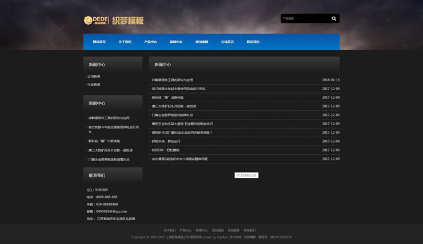423x244 pixels.
Task: Click 新闻中心 link in the footer
Action: tap(202, 230)
